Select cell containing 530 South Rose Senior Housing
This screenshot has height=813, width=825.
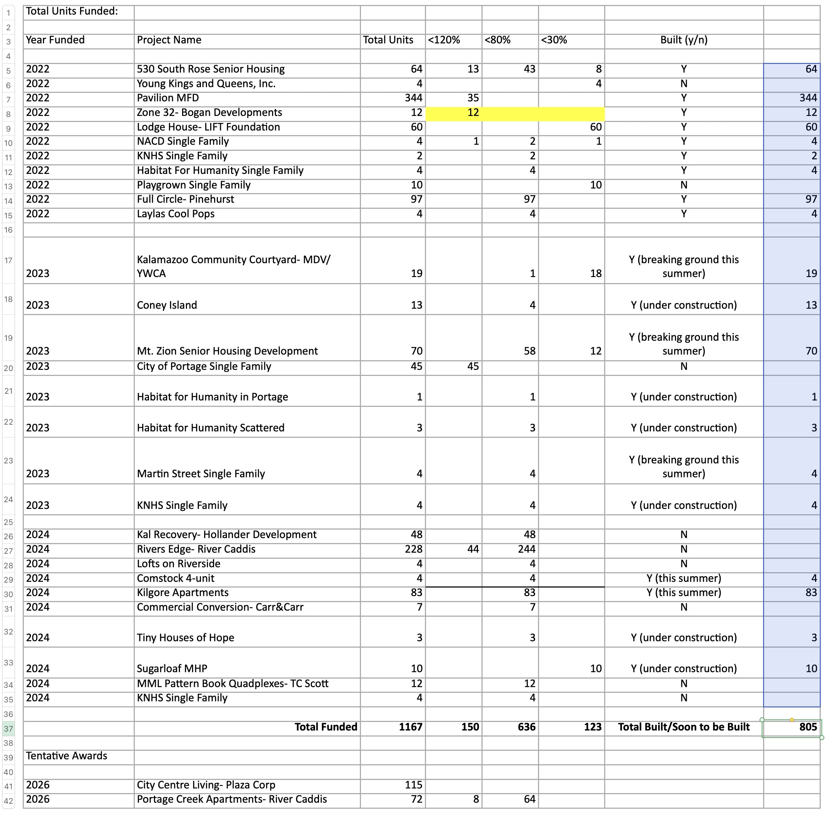pos(211,69)
